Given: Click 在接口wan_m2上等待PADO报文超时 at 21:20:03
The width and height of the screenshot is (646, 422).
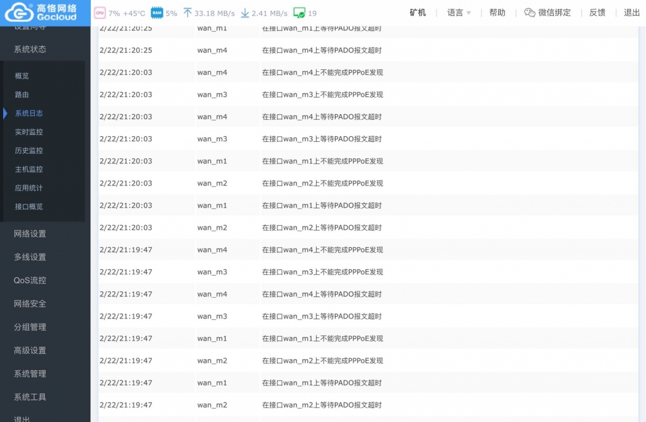Looking at the screenshot, I should pyautogui.click(x=322, y=228).
